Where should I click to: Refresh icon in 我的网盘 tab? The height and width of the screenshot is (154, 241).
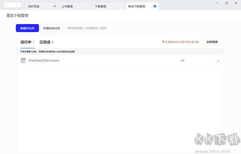pos(55,6)
